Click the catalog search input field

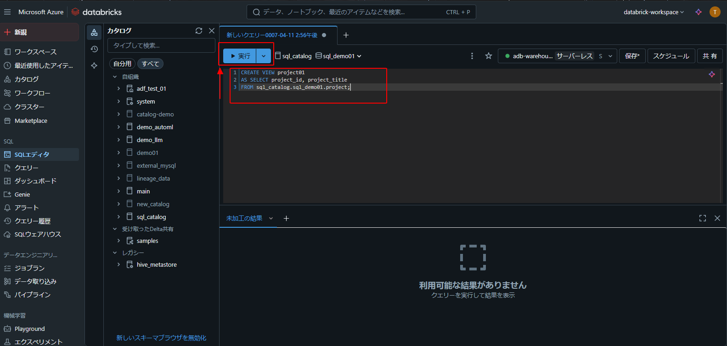(161, 45)
